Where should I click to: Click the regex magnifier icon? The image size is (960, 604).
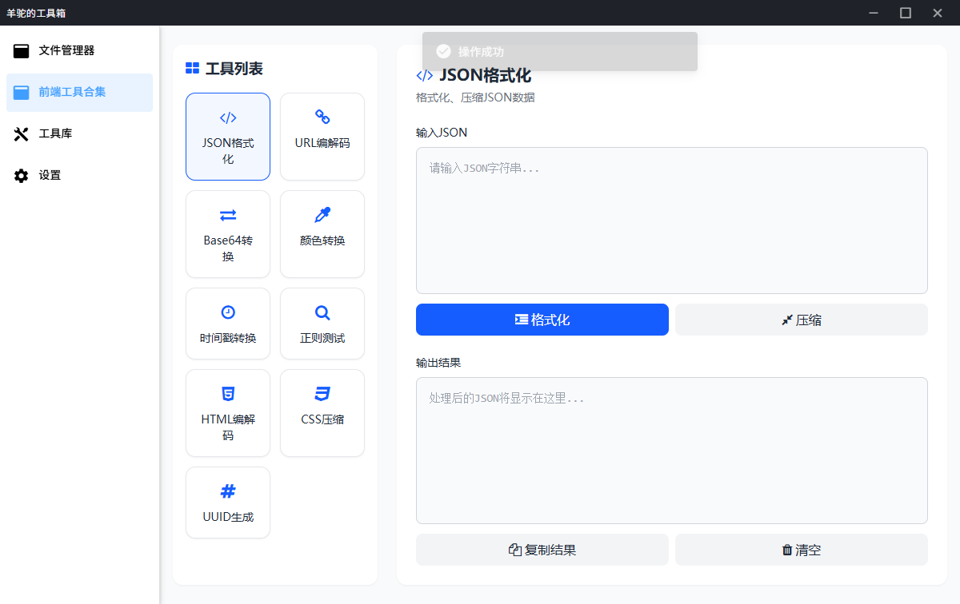pos(322,312)
